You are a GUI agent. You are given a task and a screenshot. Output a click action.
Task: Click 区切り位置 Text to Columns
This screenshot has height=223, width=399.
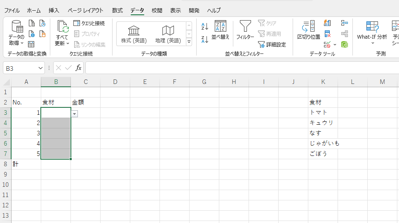pos(309,30)
